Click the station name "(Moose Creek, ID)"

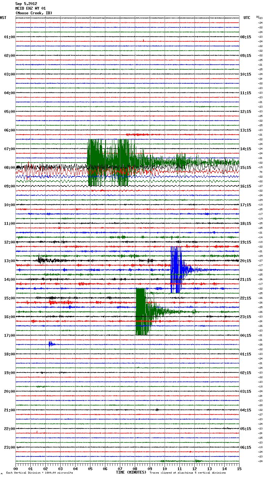pos(34,13)
